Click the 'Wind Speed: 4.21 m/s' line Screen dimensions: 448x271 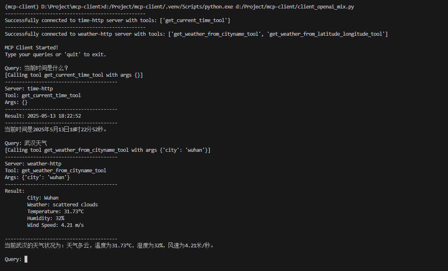(55, 225)
